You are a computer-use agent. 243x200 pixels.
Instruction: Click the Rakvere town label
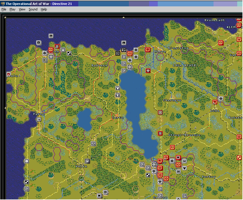pyautogui.click(x=99, y=65)
